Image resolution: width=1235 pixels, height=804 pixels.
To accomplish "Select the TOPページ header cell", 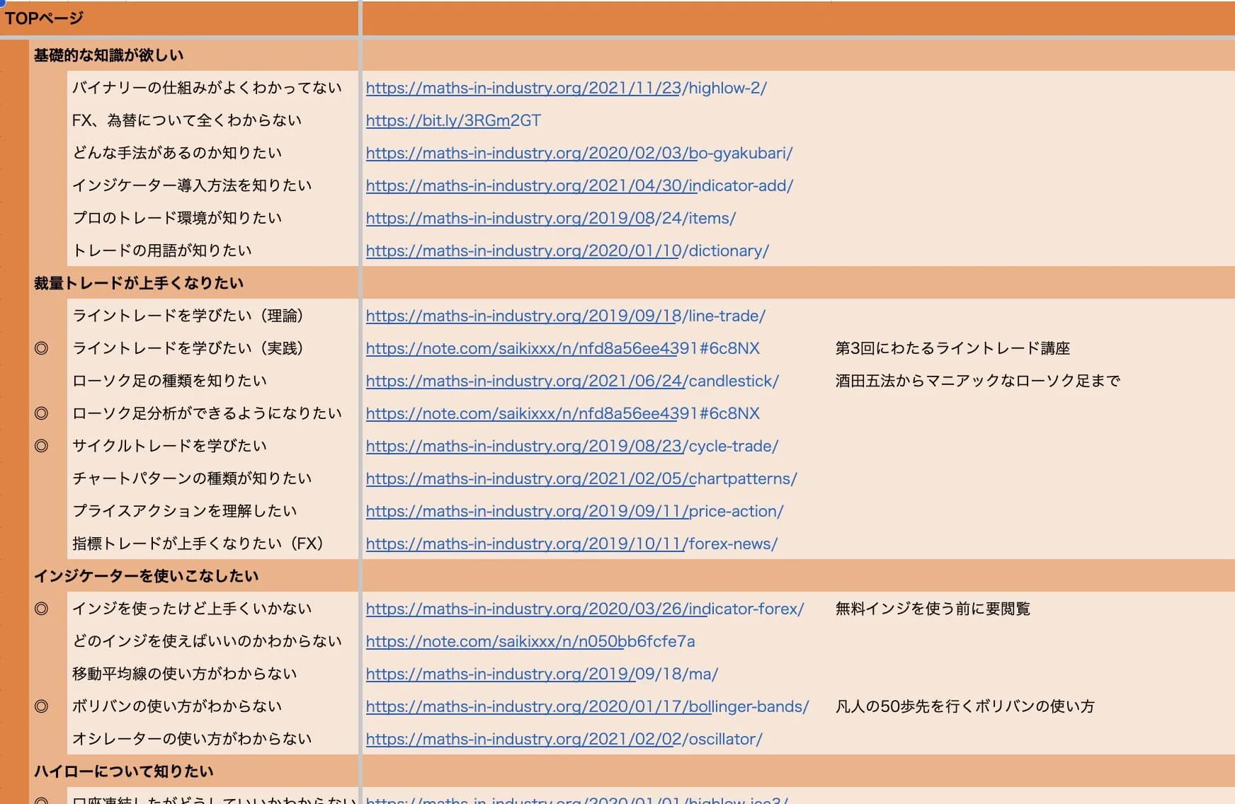I will pos(44,18).
